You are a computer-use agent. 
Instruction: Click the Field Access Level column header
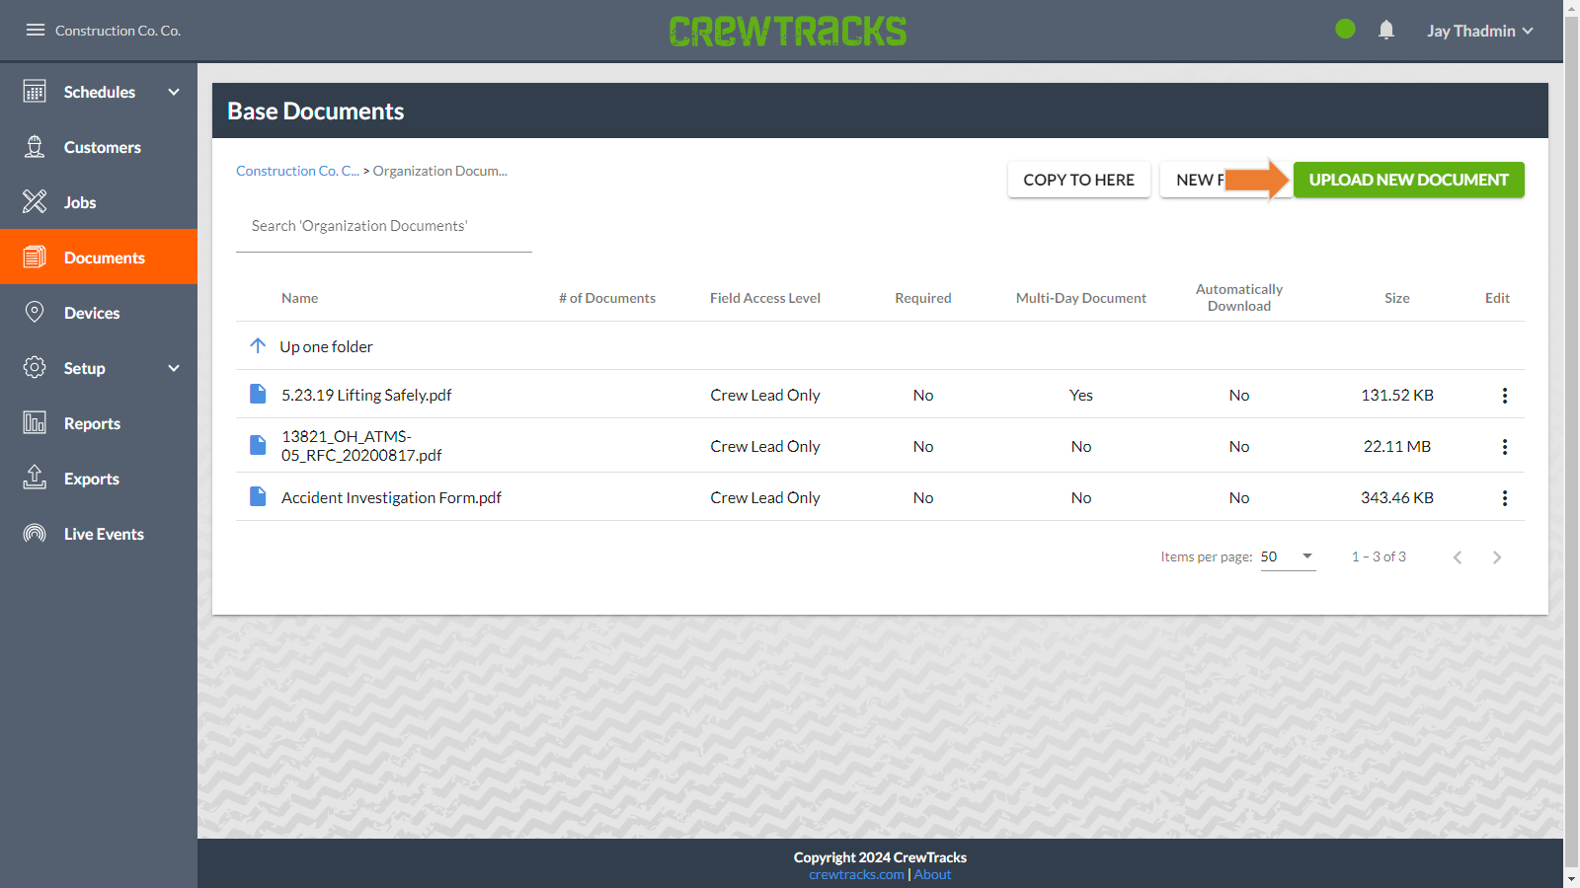click(765, 298)
